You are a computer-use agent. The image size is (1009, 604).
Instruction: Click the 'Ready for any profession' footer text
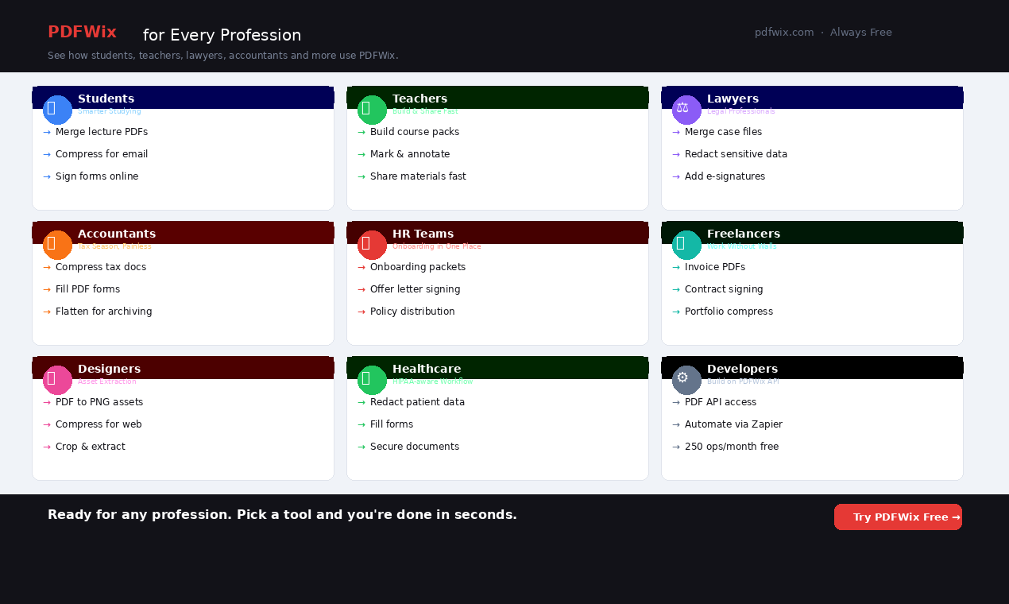282,515
